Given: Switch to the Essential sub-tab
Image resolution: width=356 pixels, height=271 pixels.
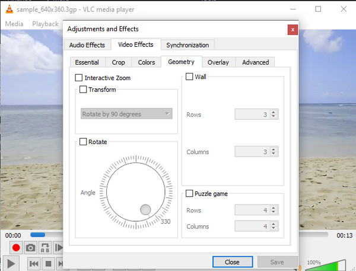Looking at the screenshot, I should pos(87,62).
